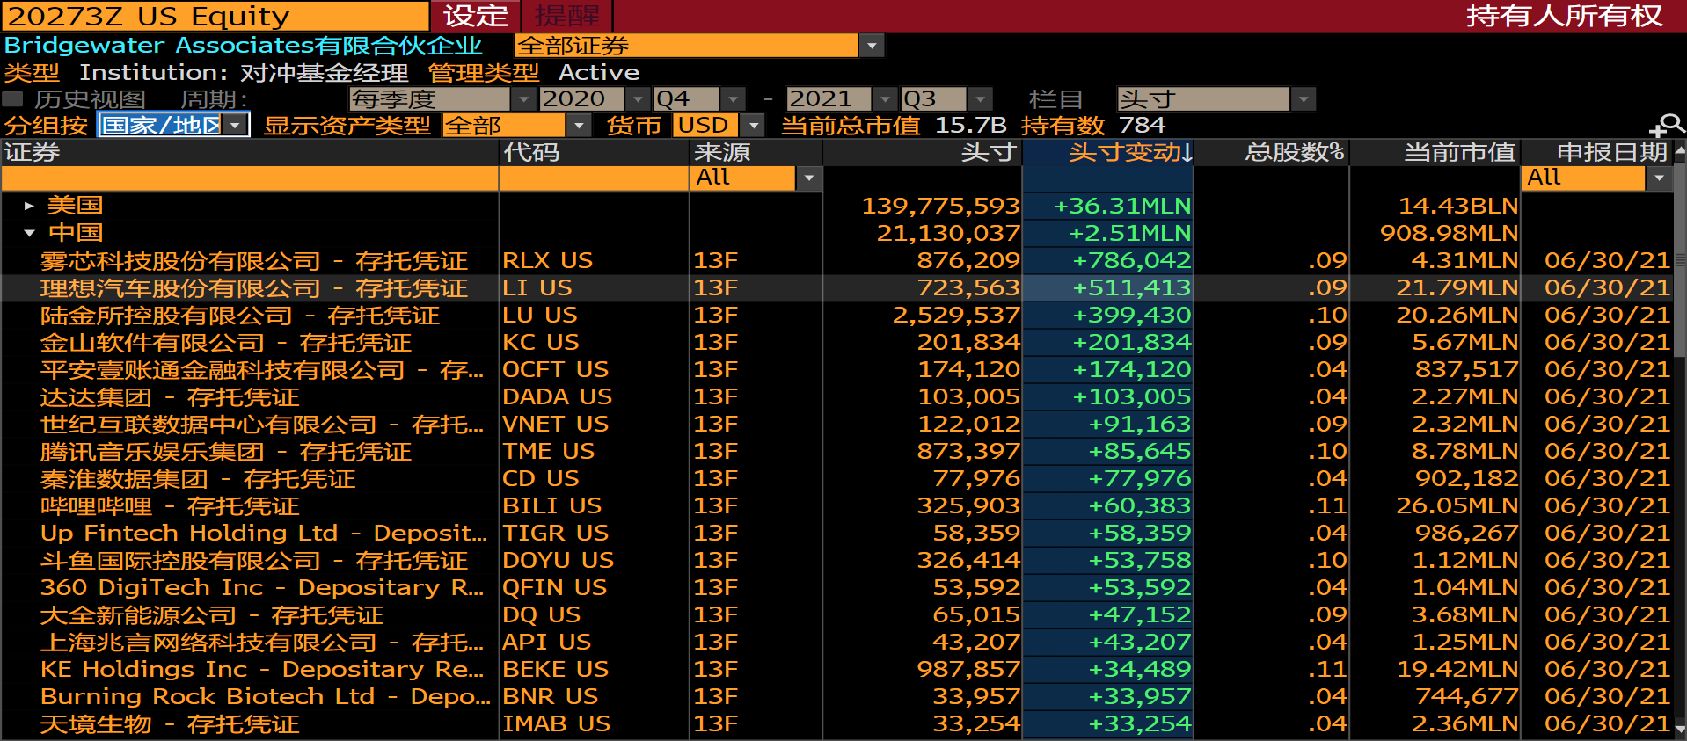Screen dimensions: 1687x741
Task: Sort by 头寸 column header
Action: pyautogui.click(x=922, y=152)
